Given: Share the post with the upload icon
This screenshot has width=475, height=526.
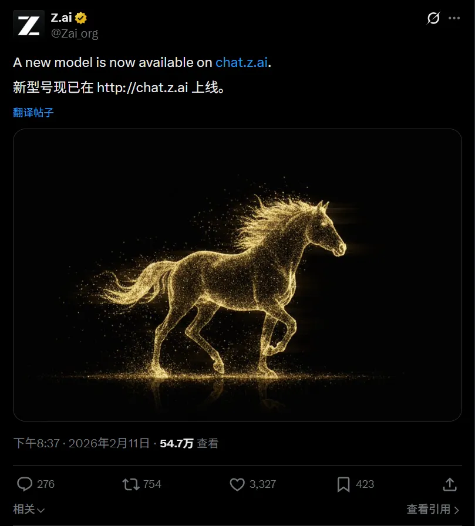Looking at the screenshot, I should 450,484.
